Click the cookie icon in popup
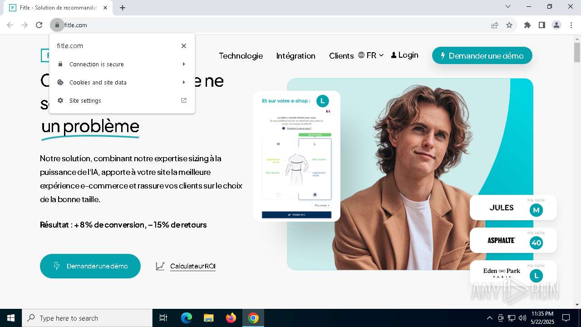581x327 pixels. pyautogui.click(x=60, y=82)
